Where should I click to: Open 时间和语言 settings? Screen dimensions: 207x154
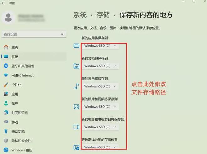pos(19,113)
